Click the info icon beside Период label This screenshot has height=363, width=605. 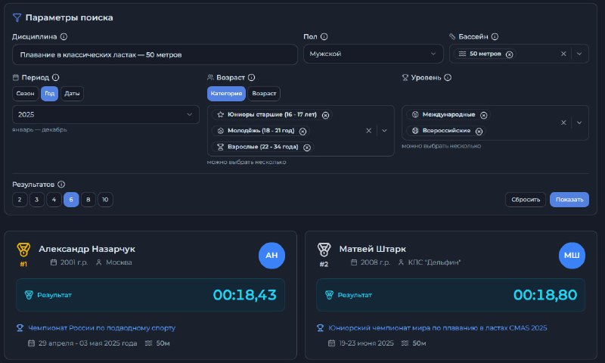[56, 77]
